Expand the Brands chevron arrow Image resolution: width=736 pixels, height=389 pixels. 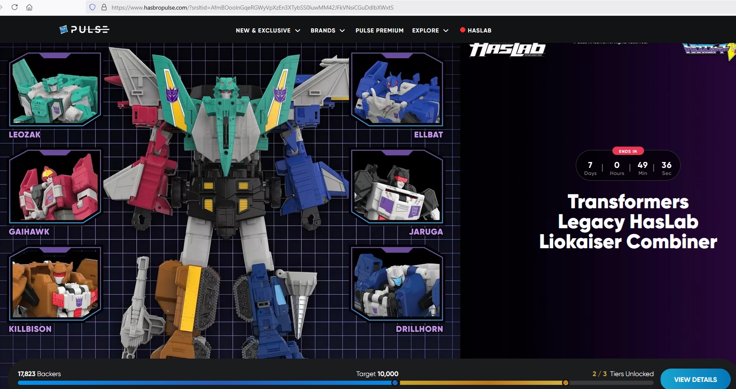(342, 31)
